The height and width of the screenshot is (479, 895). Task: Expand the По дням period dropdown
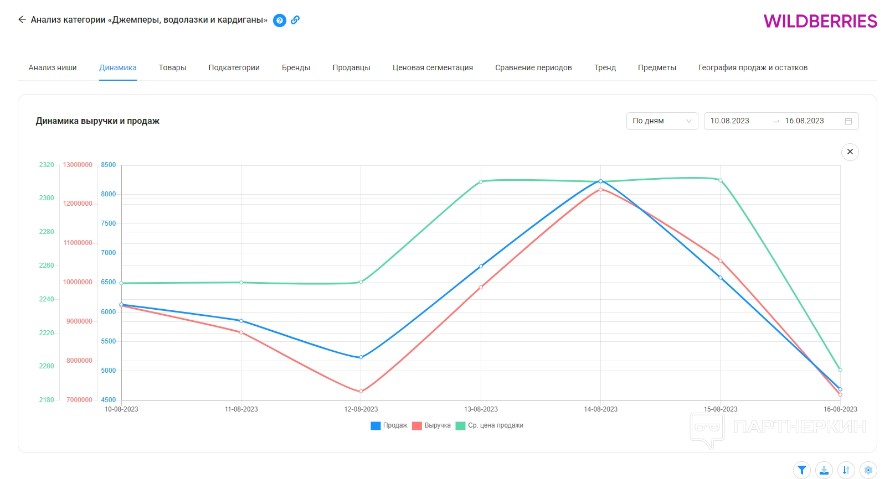tap(662, 121)
